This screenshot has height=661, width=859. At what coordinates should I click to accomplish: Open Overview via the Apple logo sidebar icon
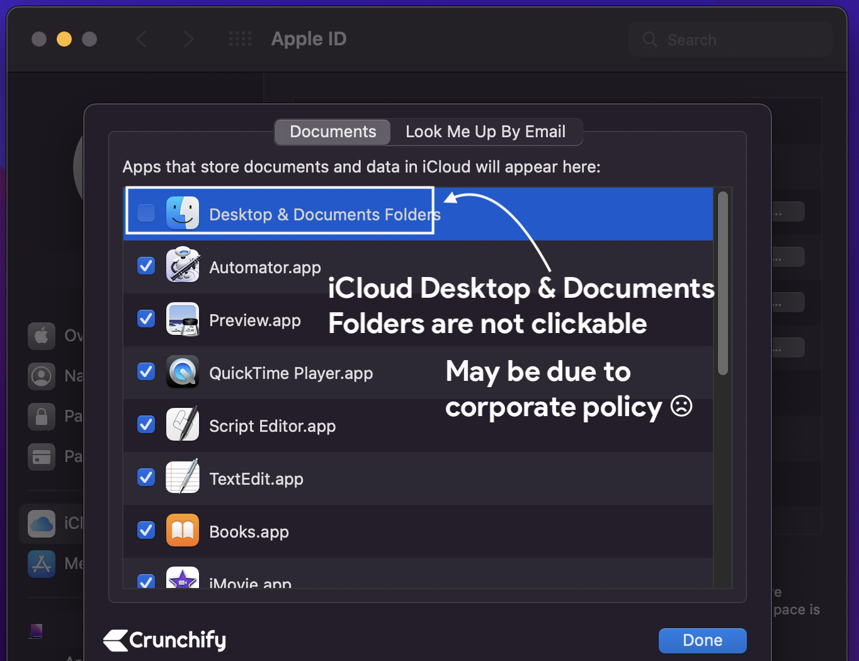coord(42,336)
